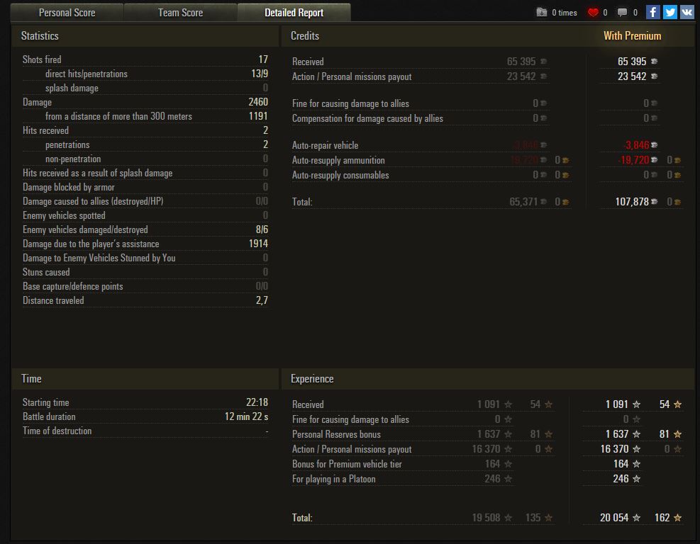Click 'Enemy vehicles damaged/destroyed' value 8/6
The width and height of the screenshot is (700, 544).
(x=262, y=229)
